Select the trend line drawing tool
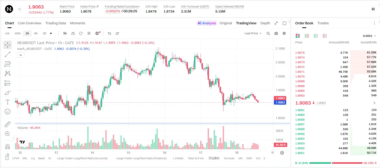Viewport: 380px width, 168px height. 8,54
